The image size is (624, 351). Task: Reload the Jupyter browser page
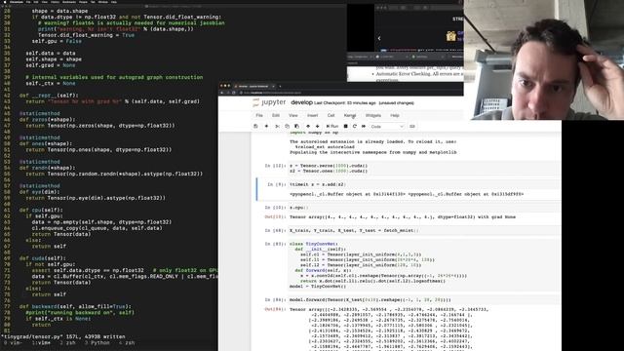[234, 93]
